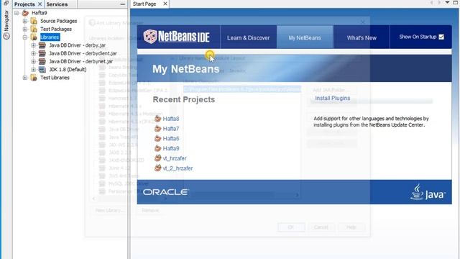
Task: Close the Projects tab
Action: click(40, 4)
